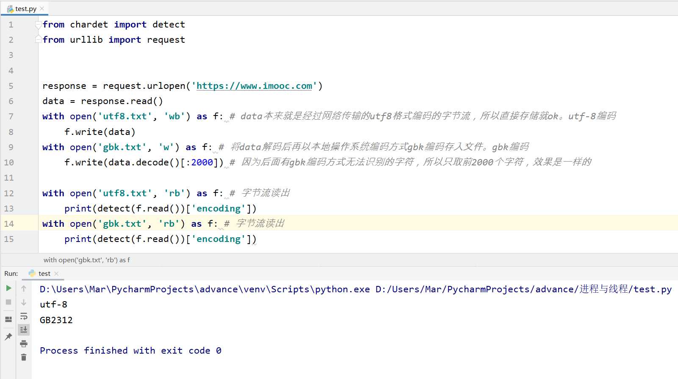This screenshot has height=379, width=678.
Task: Clear console with the trash icon
Action: (24, 357)
